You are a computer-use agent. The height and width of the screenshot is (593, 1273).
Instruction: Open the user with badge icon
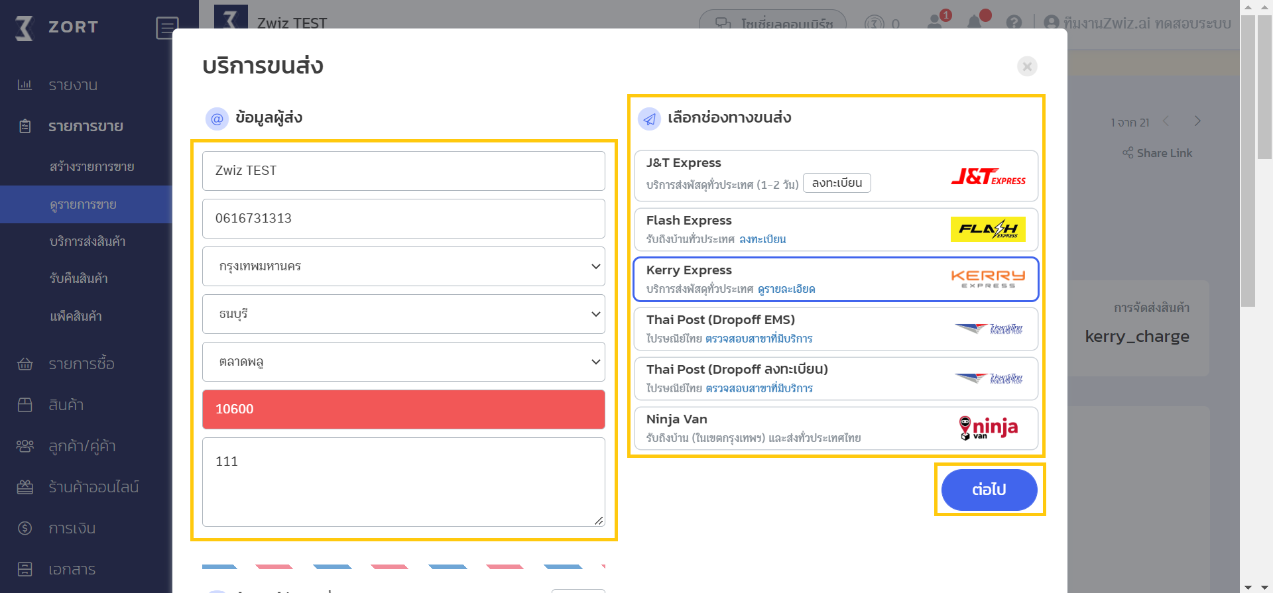(x=936, y=22)
